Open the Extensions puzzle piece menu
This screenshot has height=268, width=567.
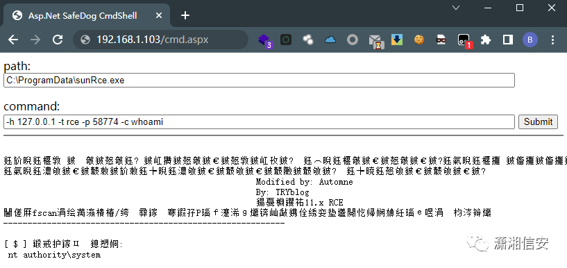pyautogui.click(x=486, y=40)
